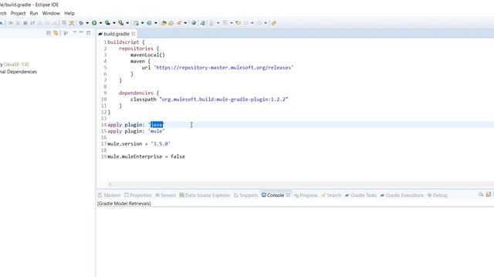Click the Collapse All icon in Project Explorer

49,32
